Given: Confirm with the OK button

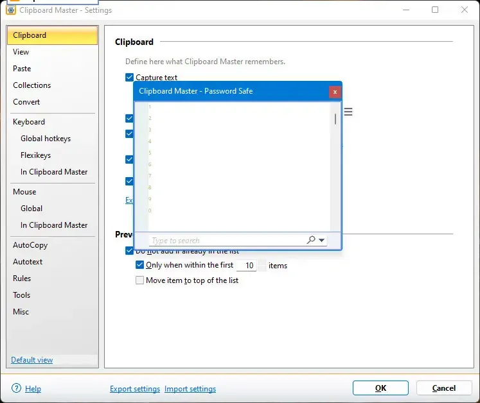Looking at the screenshot, I should 380,388.
